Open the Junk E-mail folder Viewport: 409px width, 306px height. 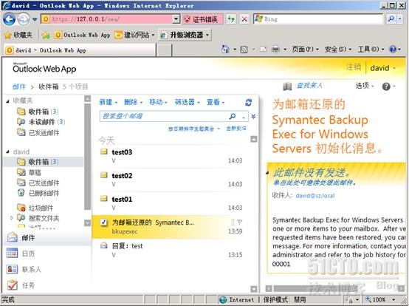[35, 208]
